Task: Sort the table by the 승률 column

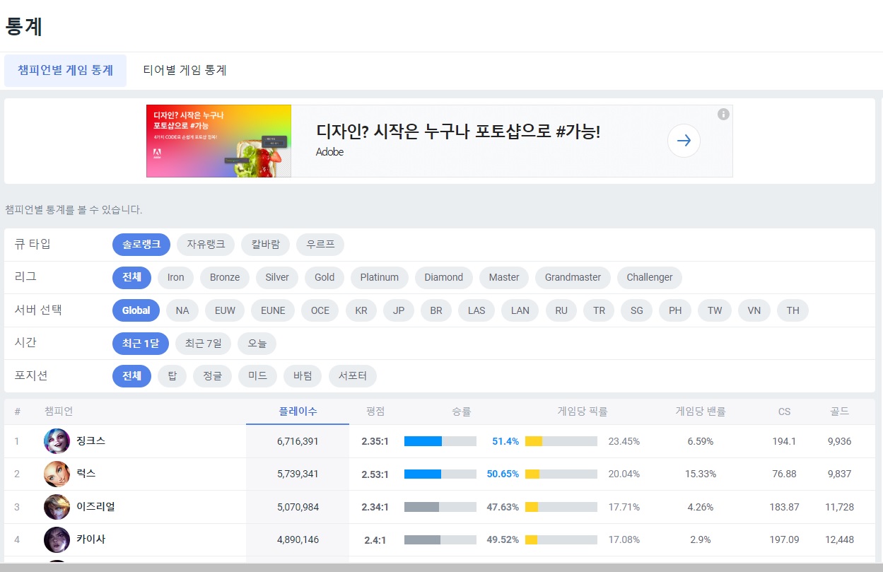Action: pyautogui.click(x=461, y=412)
